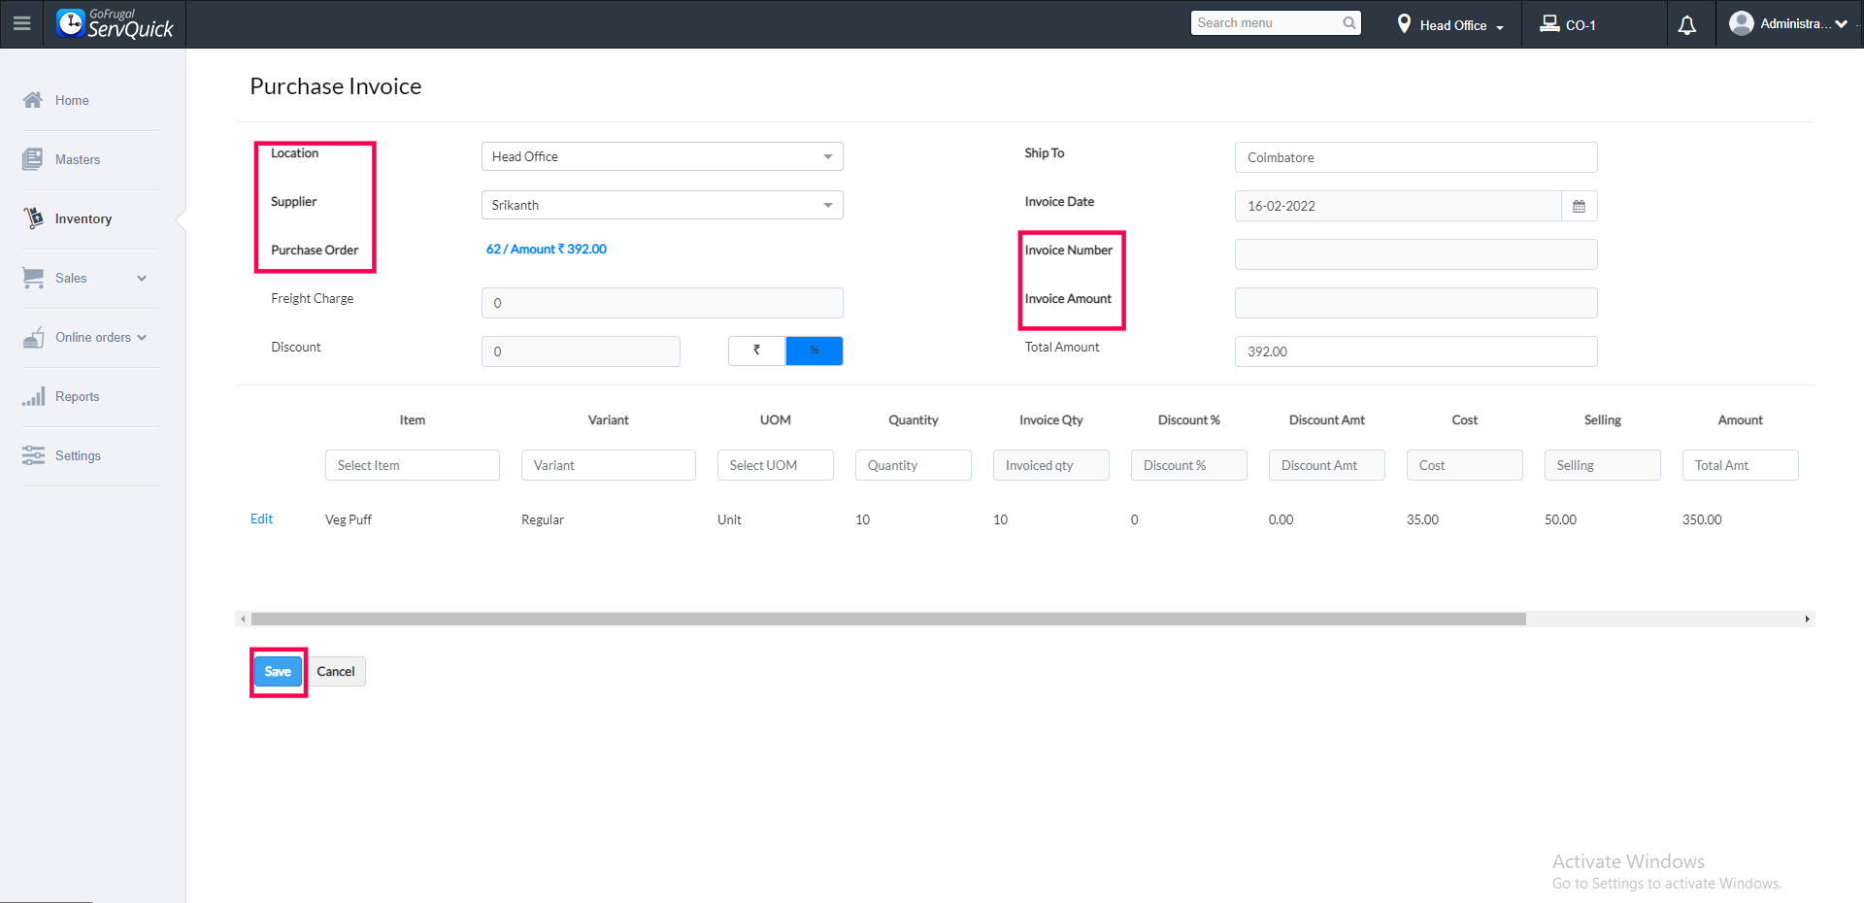Switch discount type to percentage

815,351
